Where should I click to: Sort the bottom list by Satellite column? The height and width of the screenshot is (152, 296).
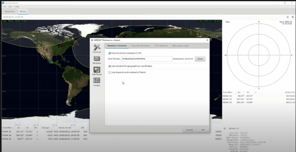[8, 128]
